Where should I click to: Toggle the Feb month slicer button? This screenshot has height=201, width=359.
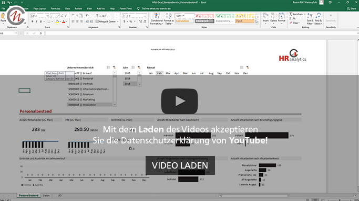pyautogui.click(x=159, y=73)
